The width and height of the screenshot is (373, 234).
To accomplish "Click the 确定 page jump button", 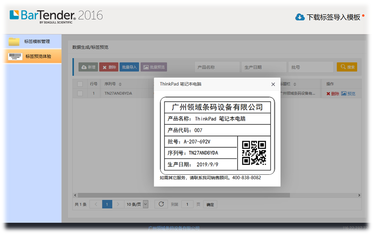I will pos(210,204).
